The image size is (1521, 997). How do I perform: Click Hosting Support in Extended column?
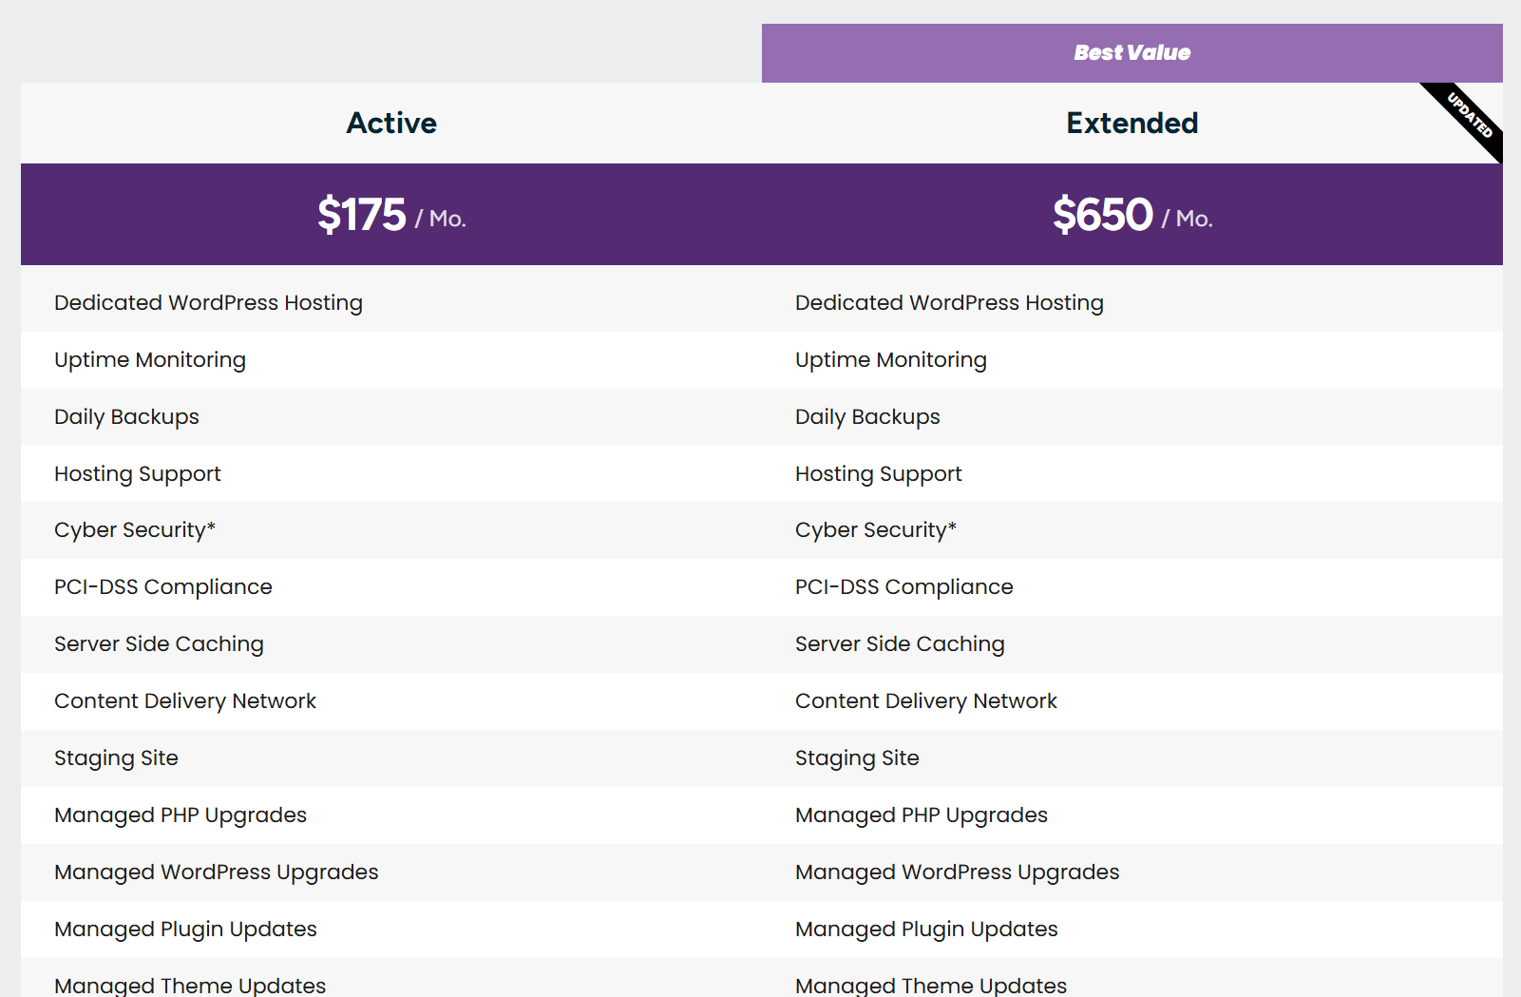[x=878, y=473]
